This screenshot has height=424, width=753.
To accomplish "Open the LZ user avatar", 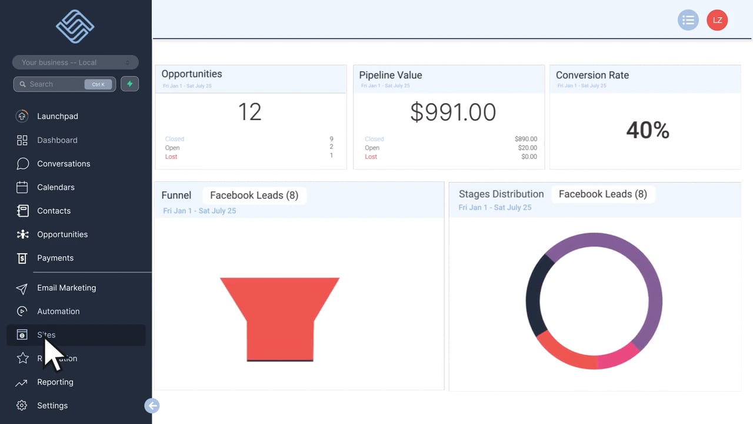I will coord(717,20).
